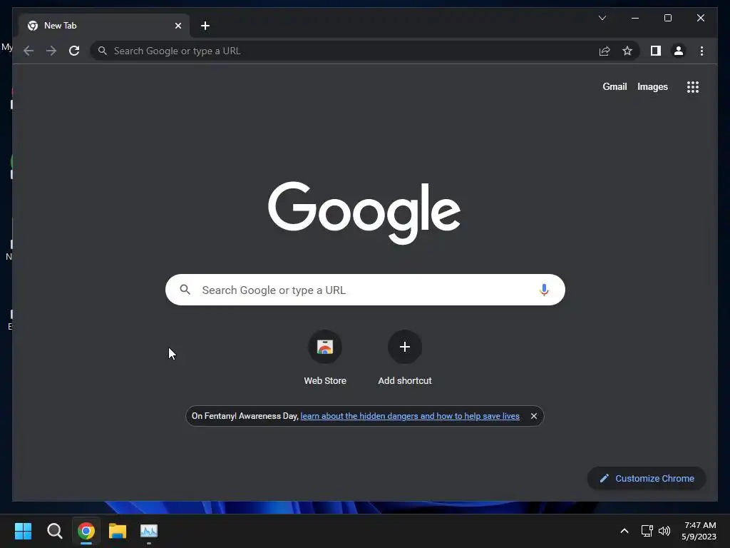
Task: Focus the Google search box
Action: (365, 290)
